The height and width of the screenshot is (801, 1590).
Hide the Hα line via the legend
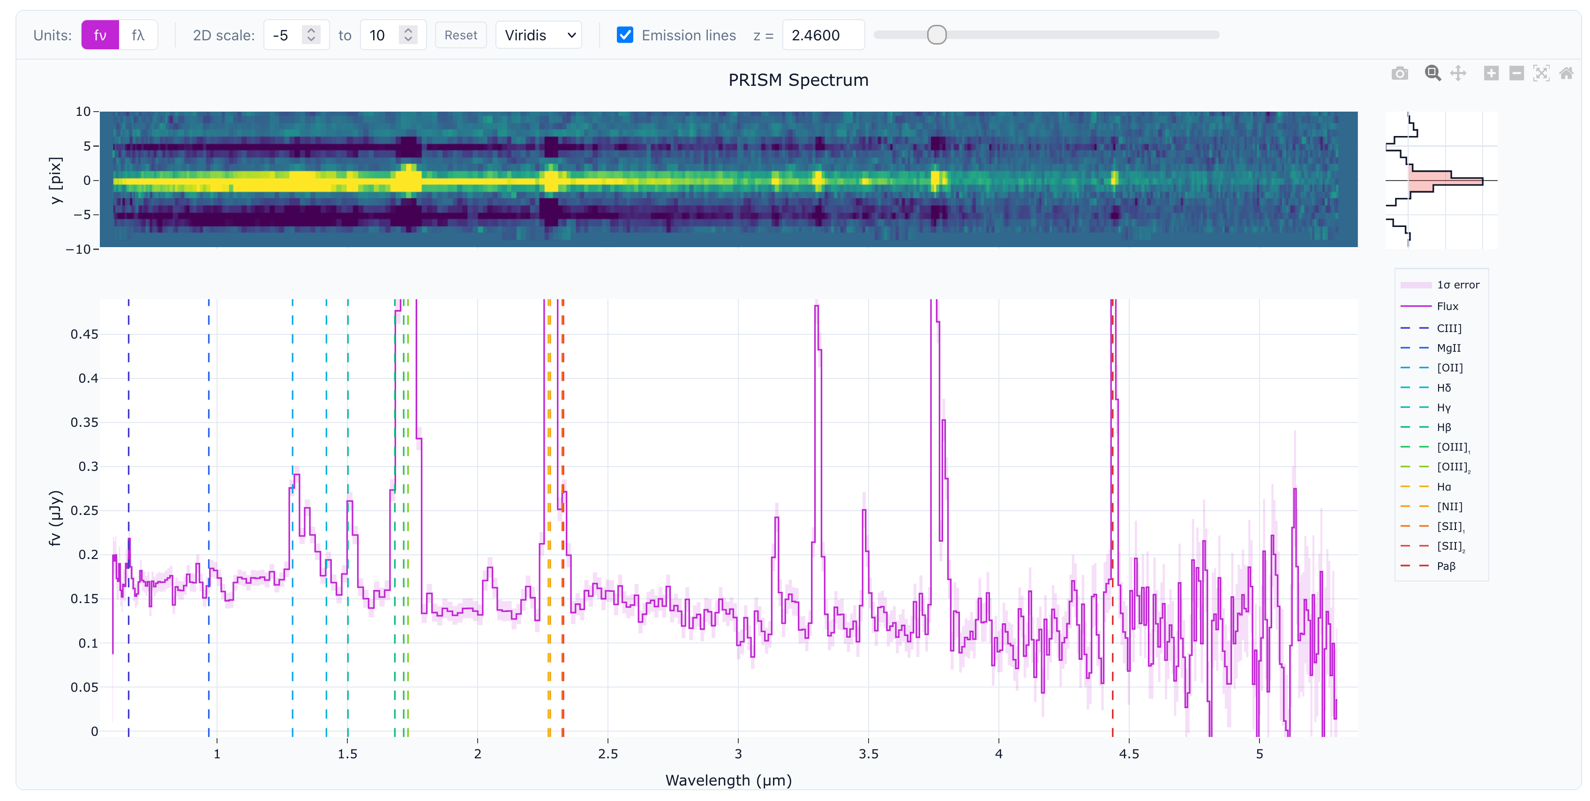[1445, 486]
